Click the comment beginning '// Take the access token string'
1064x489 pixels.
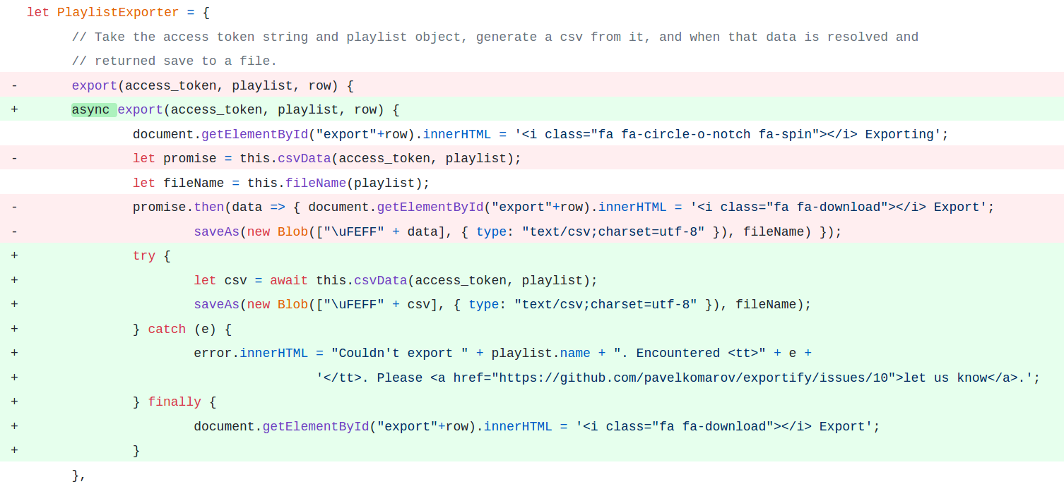pos(495,37)
